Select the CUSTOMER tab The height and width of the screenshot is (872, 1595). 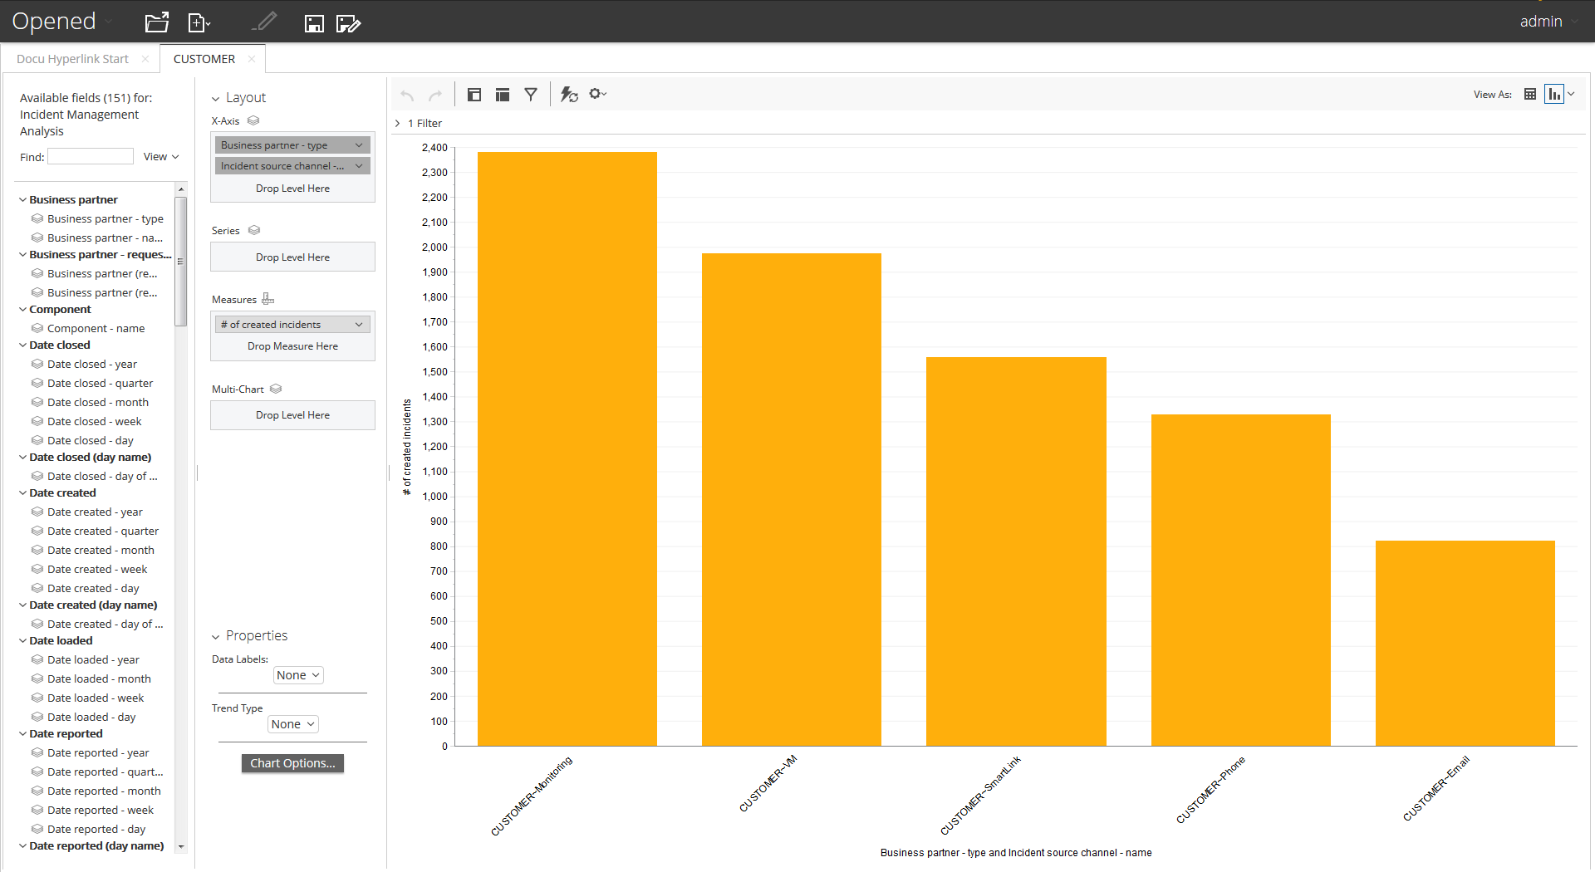204,59
